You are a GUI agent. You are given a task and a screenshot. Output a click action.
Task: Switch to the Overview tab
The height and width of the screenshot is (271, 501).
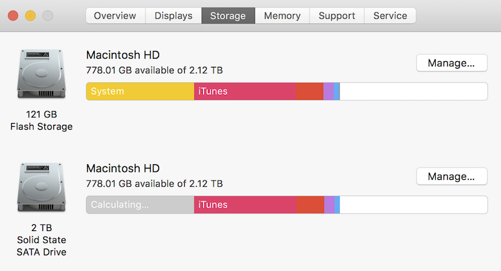[x=115, y=16]
